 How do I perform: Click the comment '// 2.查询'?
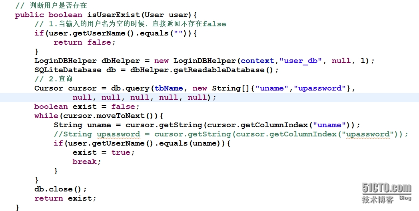(54, 79)
